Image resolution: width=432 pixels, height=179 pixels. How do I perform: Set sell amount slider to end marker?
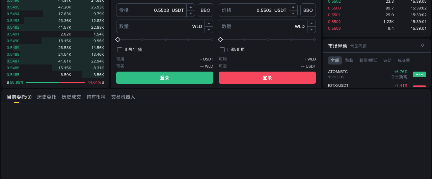click(315, 40)
